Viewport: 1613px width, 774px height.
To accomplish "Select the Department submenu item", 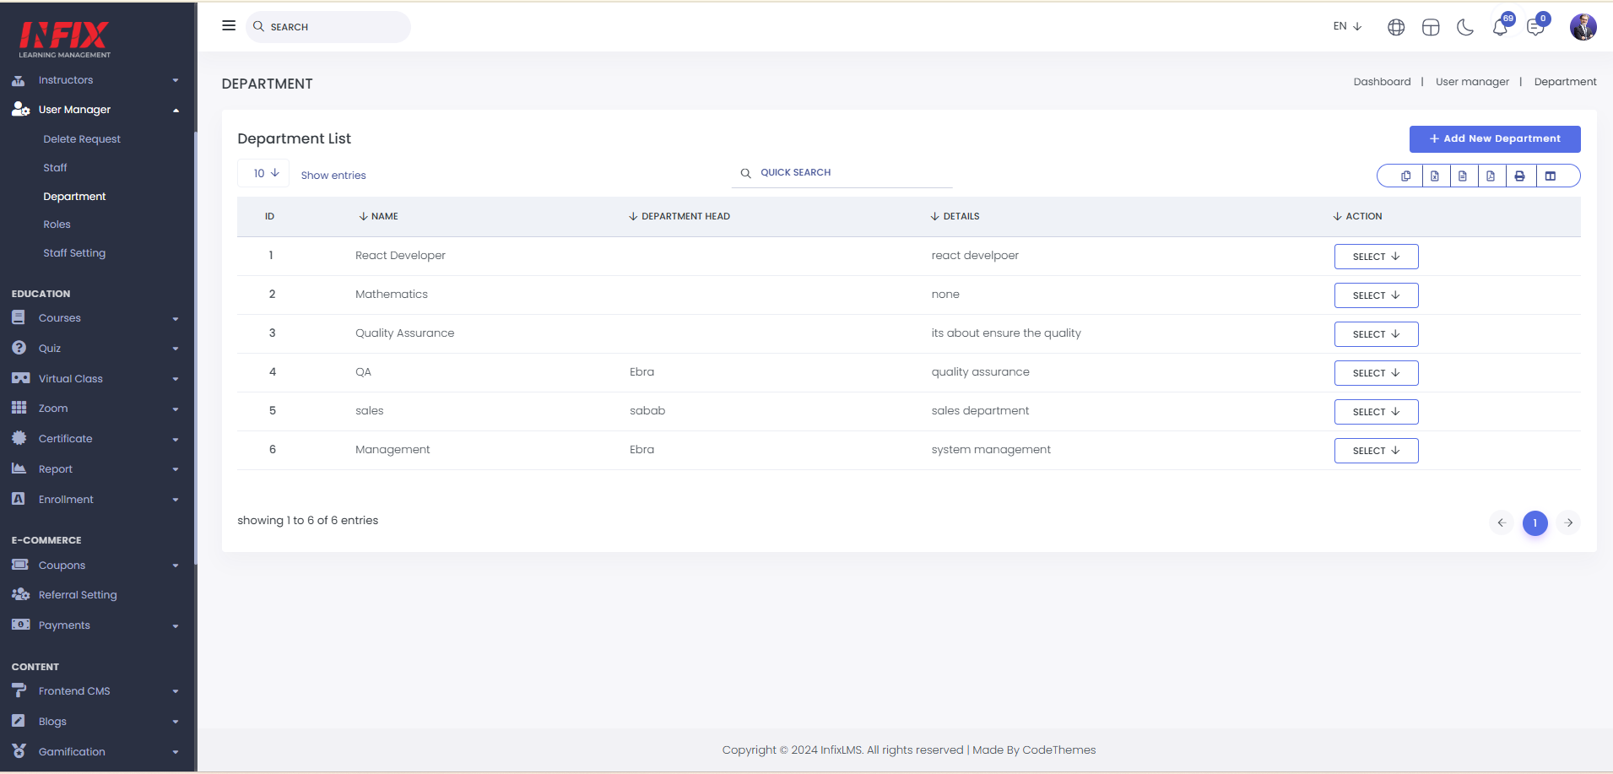I will click(74, 197).
